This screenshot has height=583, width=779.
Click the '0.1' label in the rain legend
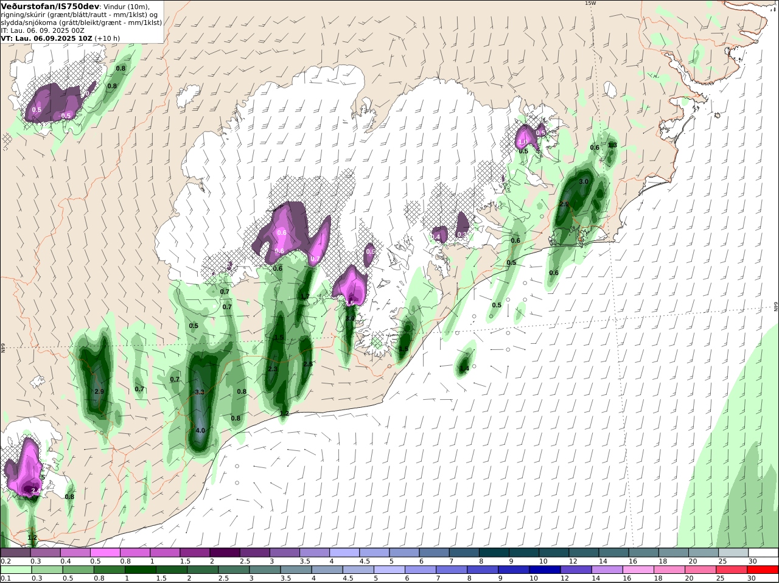[5, 578]
